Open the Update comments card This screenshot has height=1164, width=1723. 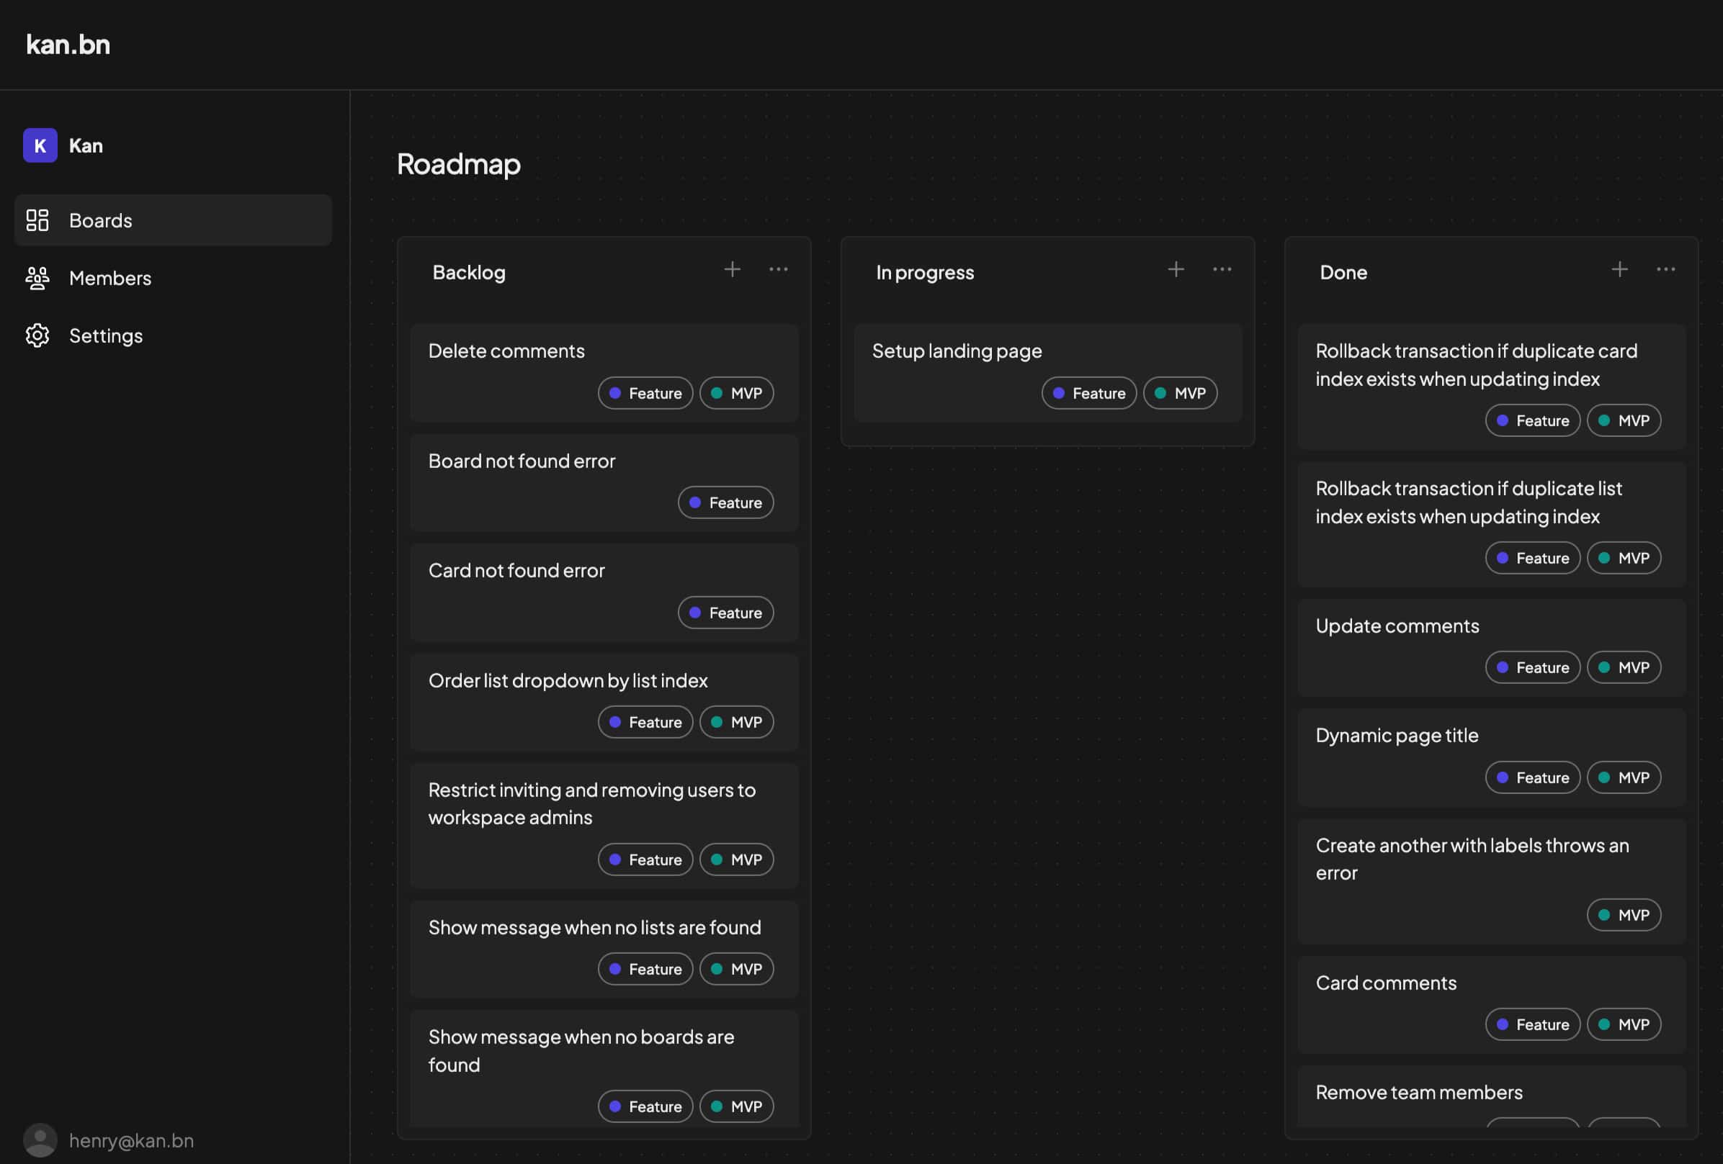click(x=1397, y=626)
